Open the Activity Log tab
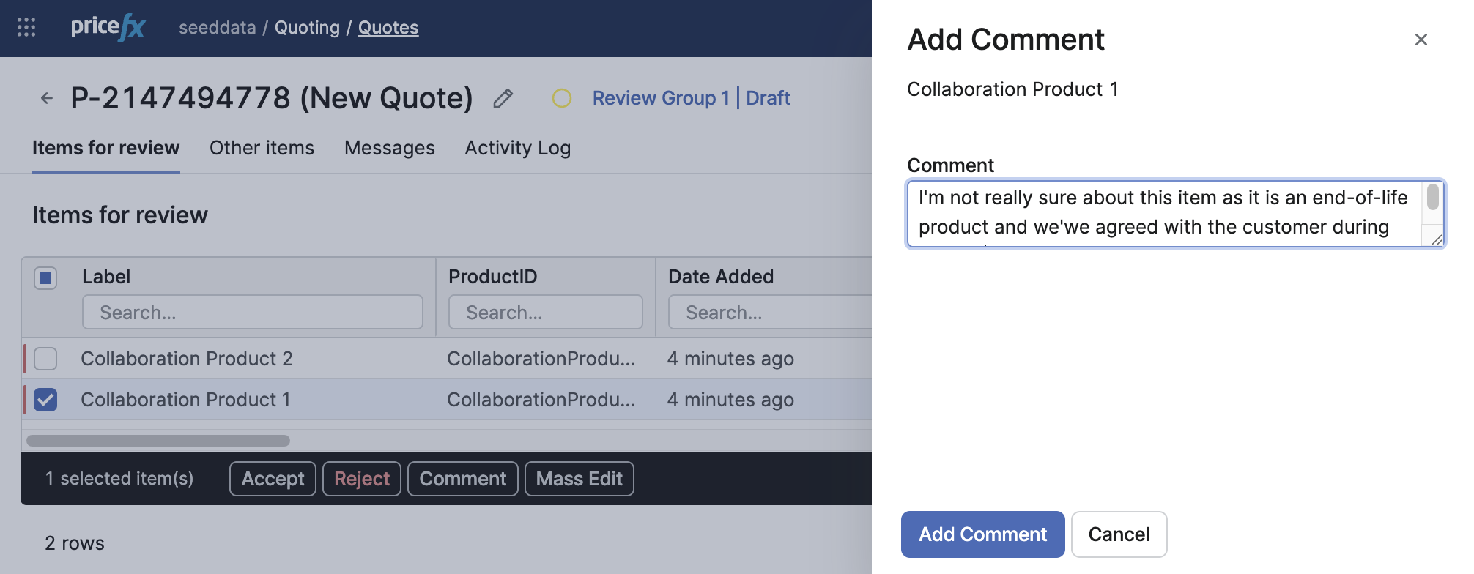Screen dimensions: 1474x574 pyautogui.click(x=517, y=148)
